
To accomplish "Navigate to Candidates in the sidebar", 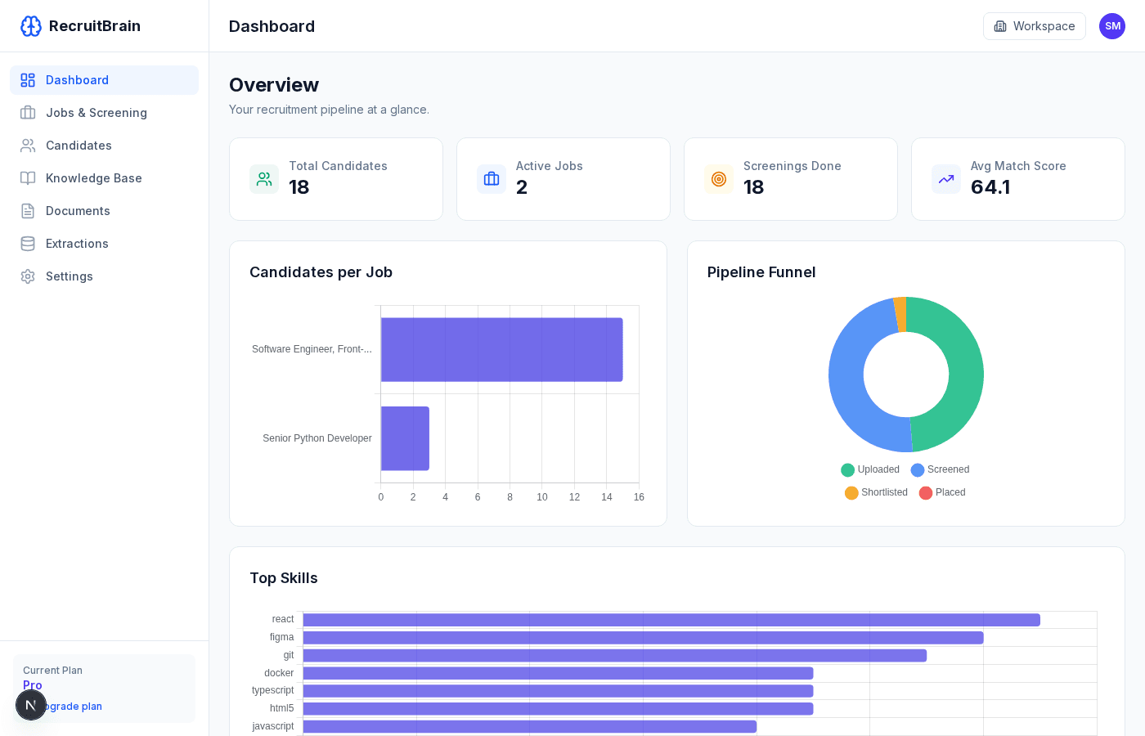I will click(79, 146).
